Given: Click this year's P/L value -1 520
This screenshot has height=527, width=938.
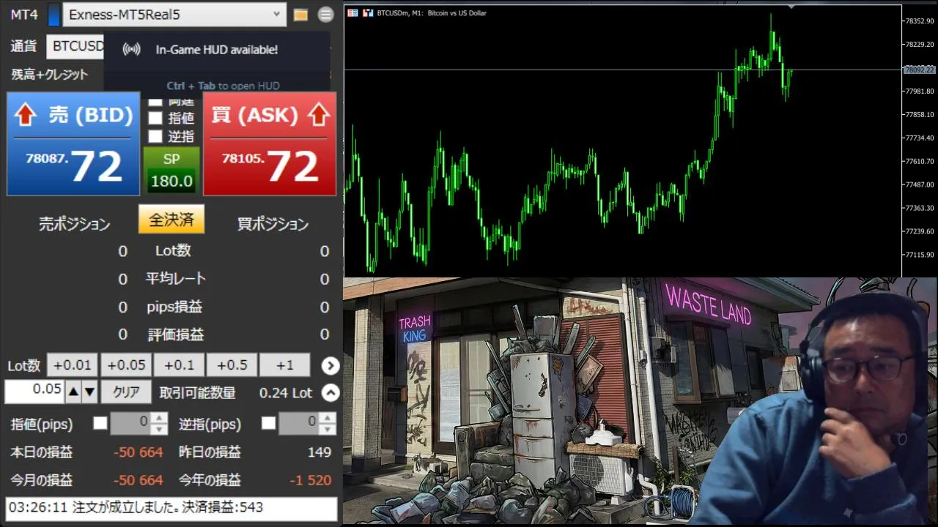Looking at the screenshot, I should [x=311, y=480].
